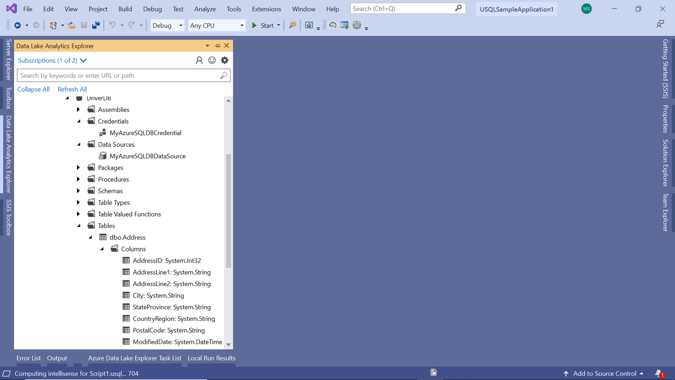The height and width of the screenshot is (380, 675).
Task: Pin the Data Lake Analytics Explorer panel
Action: pyautogui.click(x=217, y=46)
